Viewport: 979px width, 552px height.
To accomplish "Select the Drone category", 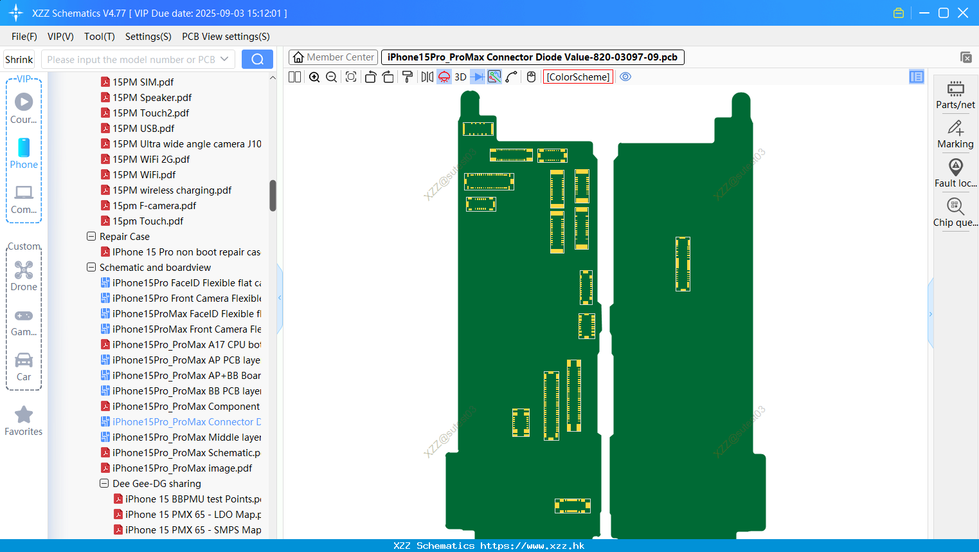I will pyautogui.click(x=24, y=275).
